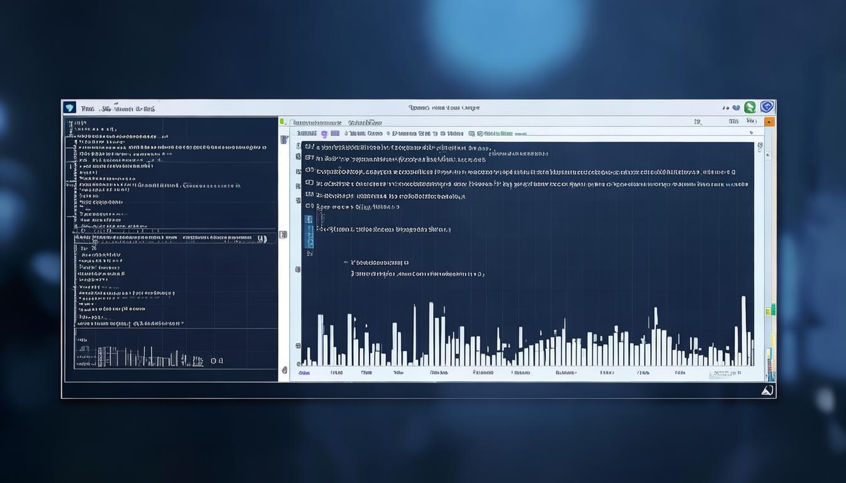Select the second tab in the right pane header

pos(365,122)
